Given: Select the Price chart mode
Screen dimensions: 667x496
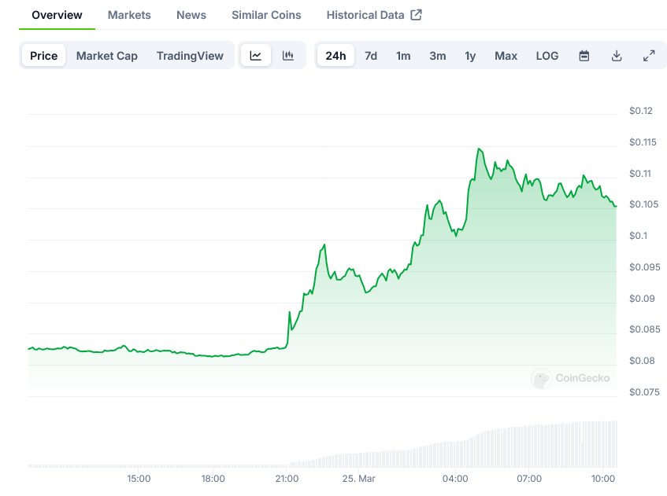Looking at the screenshot, I should coord(44,55).
